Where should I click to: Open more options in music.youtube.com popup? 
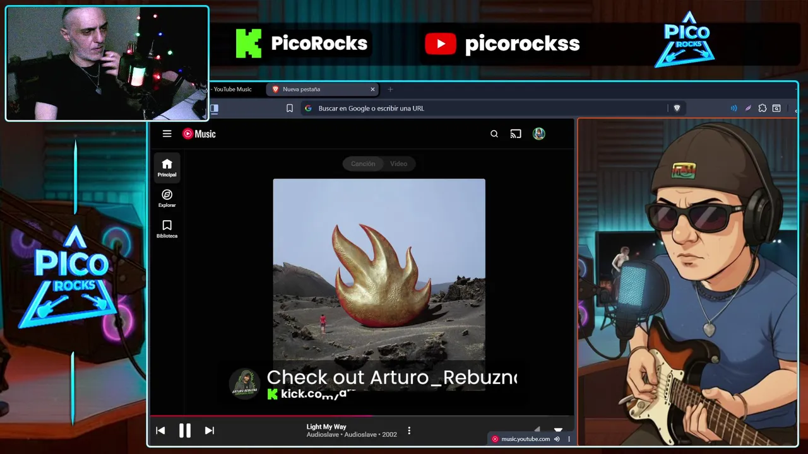[569, 439]
